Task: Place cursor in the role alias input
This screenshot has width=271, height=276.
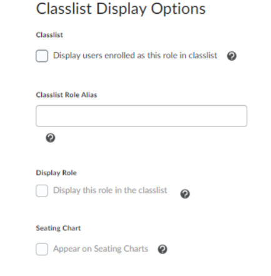Action: click(142, 116)
